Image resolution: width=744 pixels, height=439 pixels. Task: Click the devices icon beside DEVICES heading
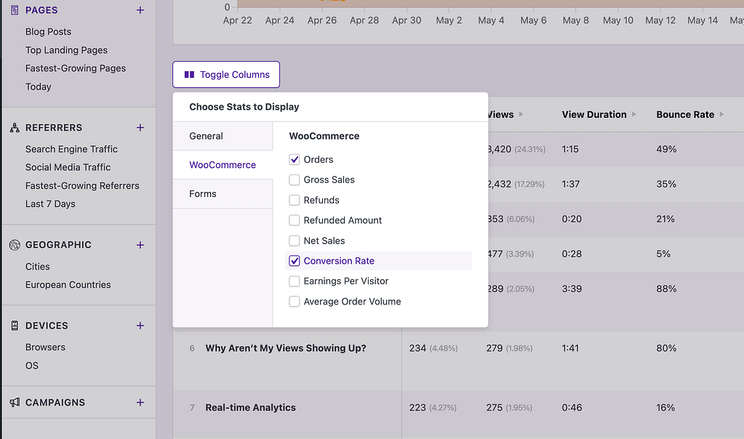click(16, 326)
